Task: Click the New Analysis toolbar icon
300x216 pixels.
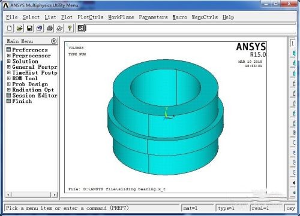Action: click(x=10, y=28)
